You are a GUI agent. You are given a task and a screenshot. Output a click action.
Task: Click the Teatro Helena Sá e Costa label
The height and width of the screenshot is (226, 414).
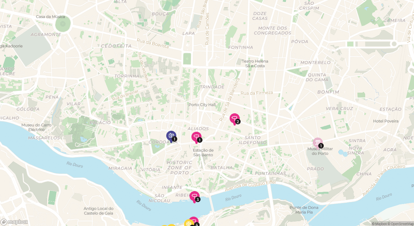(255, 63)
